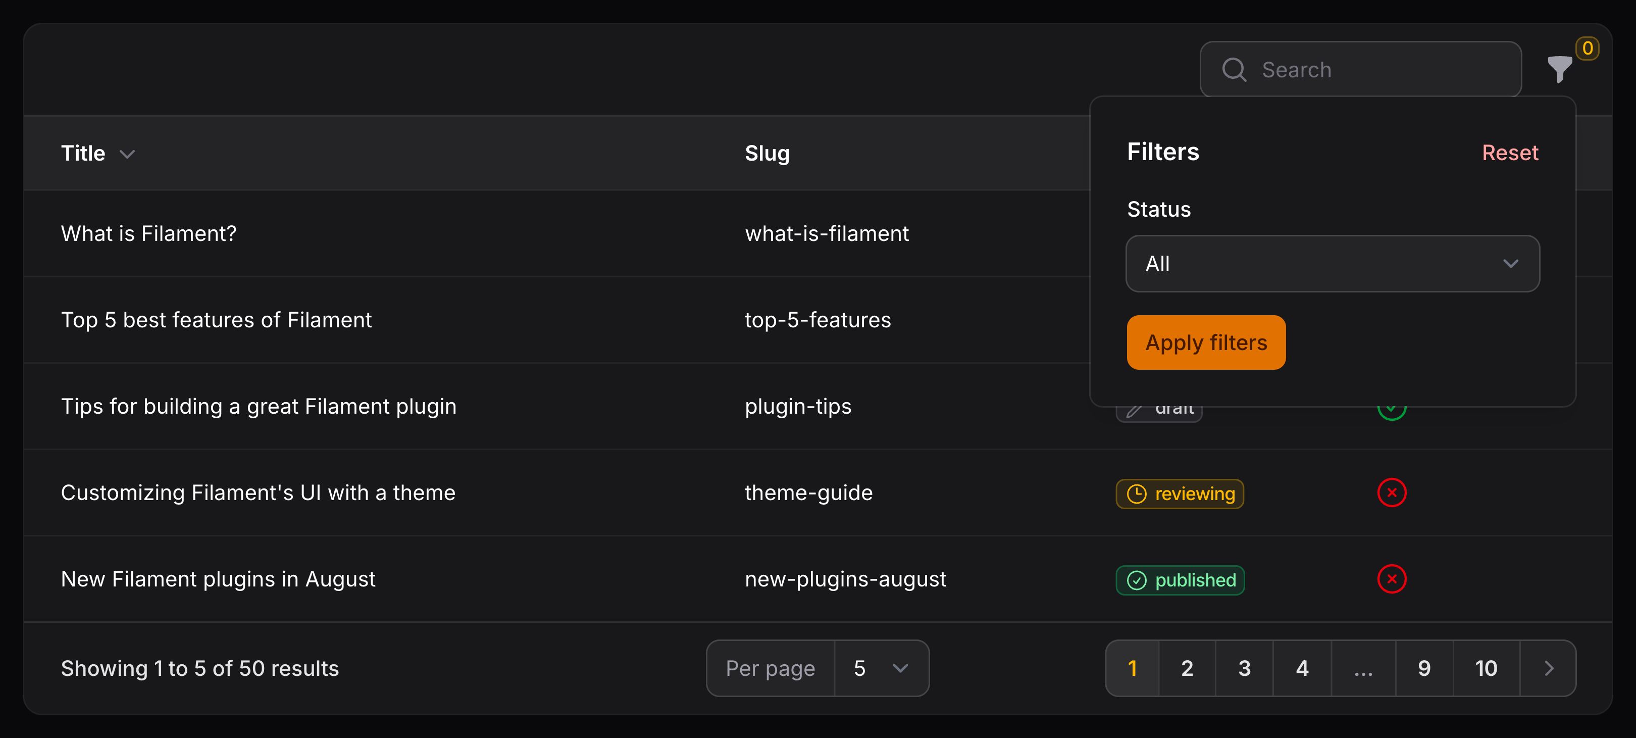Viewport: 1636px width, 738px height.
Task: Go to next page using arrow
Action: 1548,668
